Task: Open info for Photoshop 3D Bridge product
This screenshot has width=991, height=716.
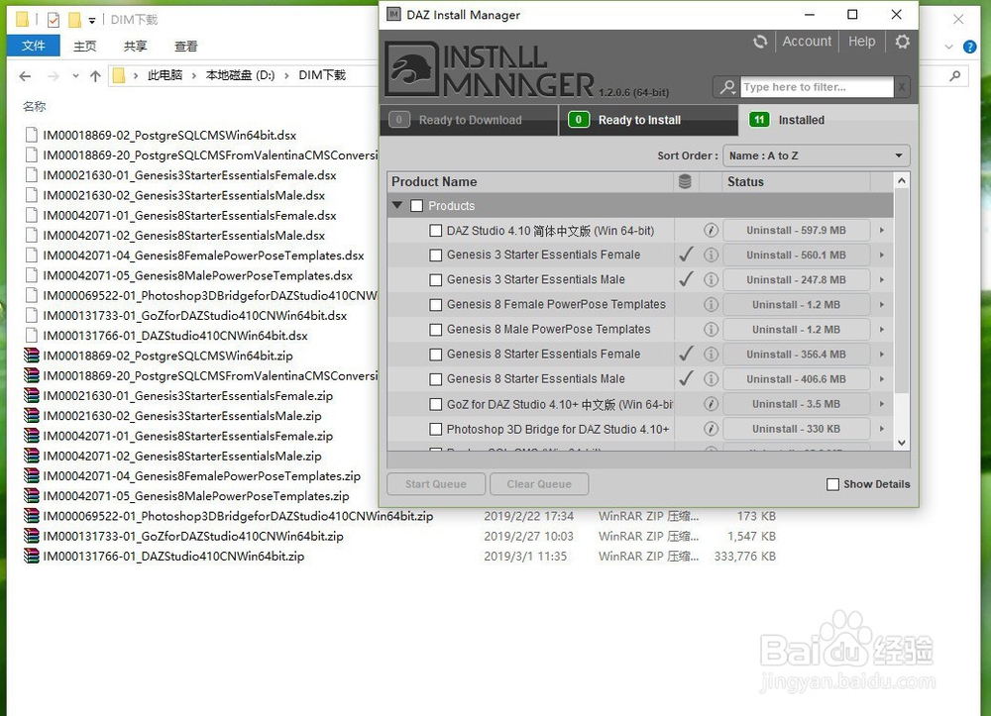Action: tap(711, 429)
